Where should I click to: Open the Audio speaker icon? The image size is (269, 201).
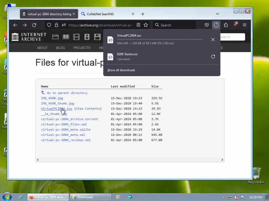pos(87,37)
